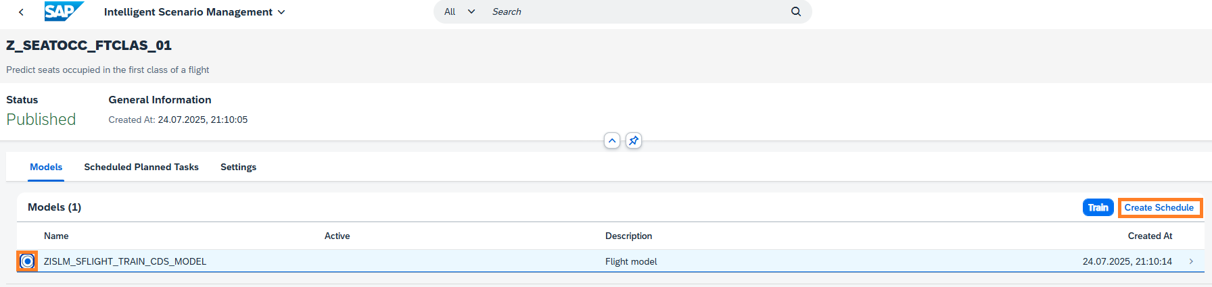Open the Scheduled Planned Tasks tab

[141, 167]
